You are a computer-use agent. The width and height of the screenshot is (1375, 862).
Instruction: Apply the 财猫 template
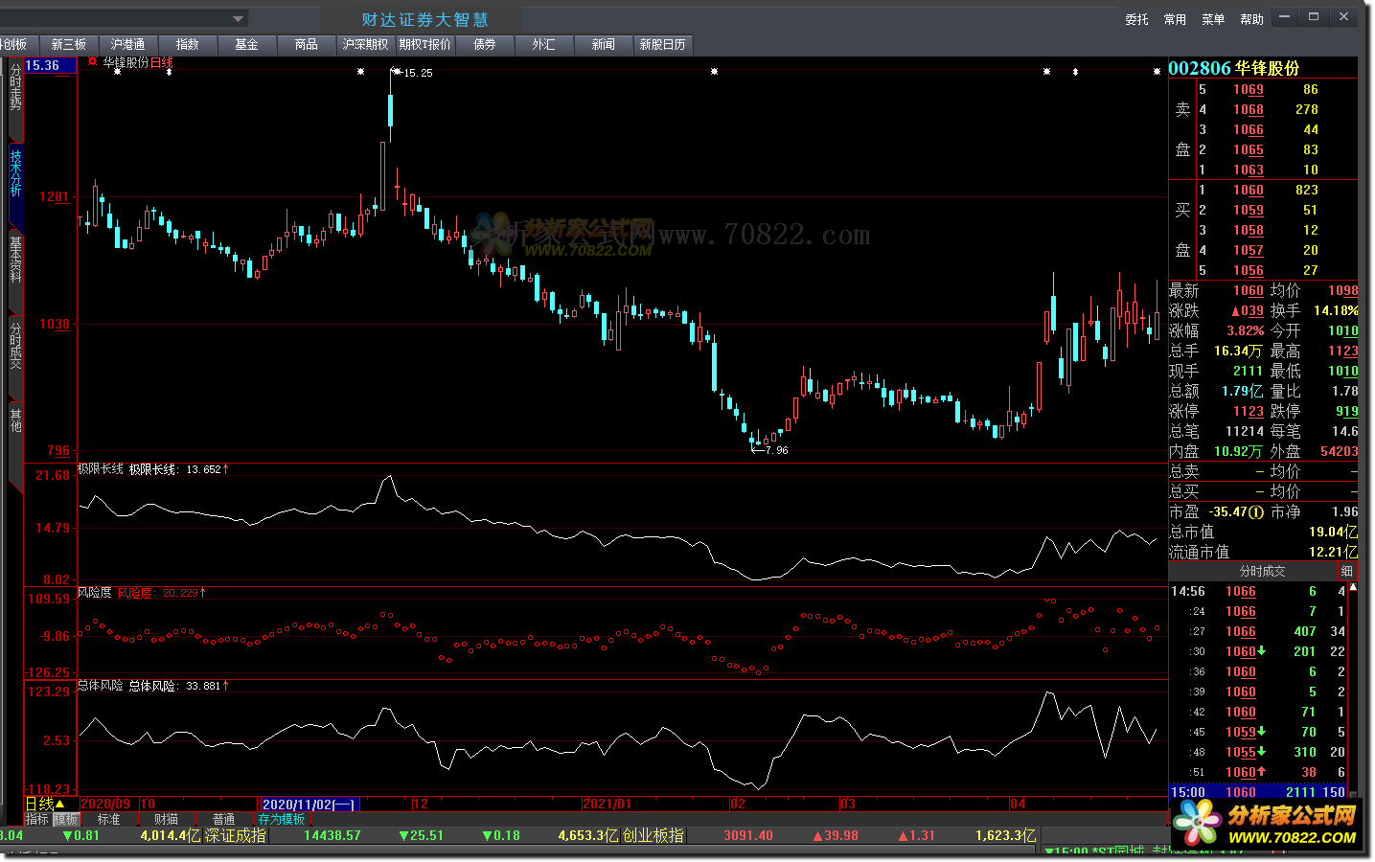pos(166,819)
